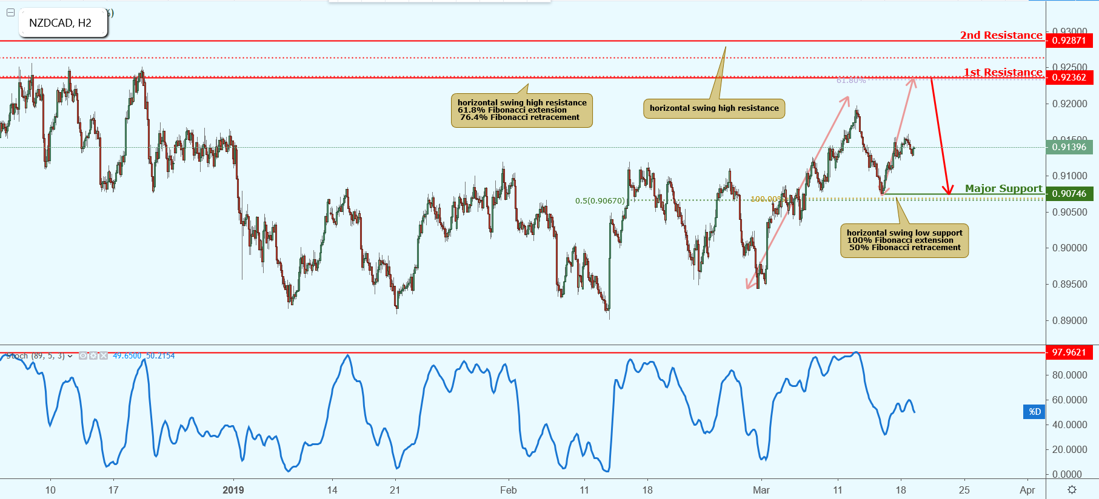Click the 80.0000 stochastic axis label

tap(1069, 375)
